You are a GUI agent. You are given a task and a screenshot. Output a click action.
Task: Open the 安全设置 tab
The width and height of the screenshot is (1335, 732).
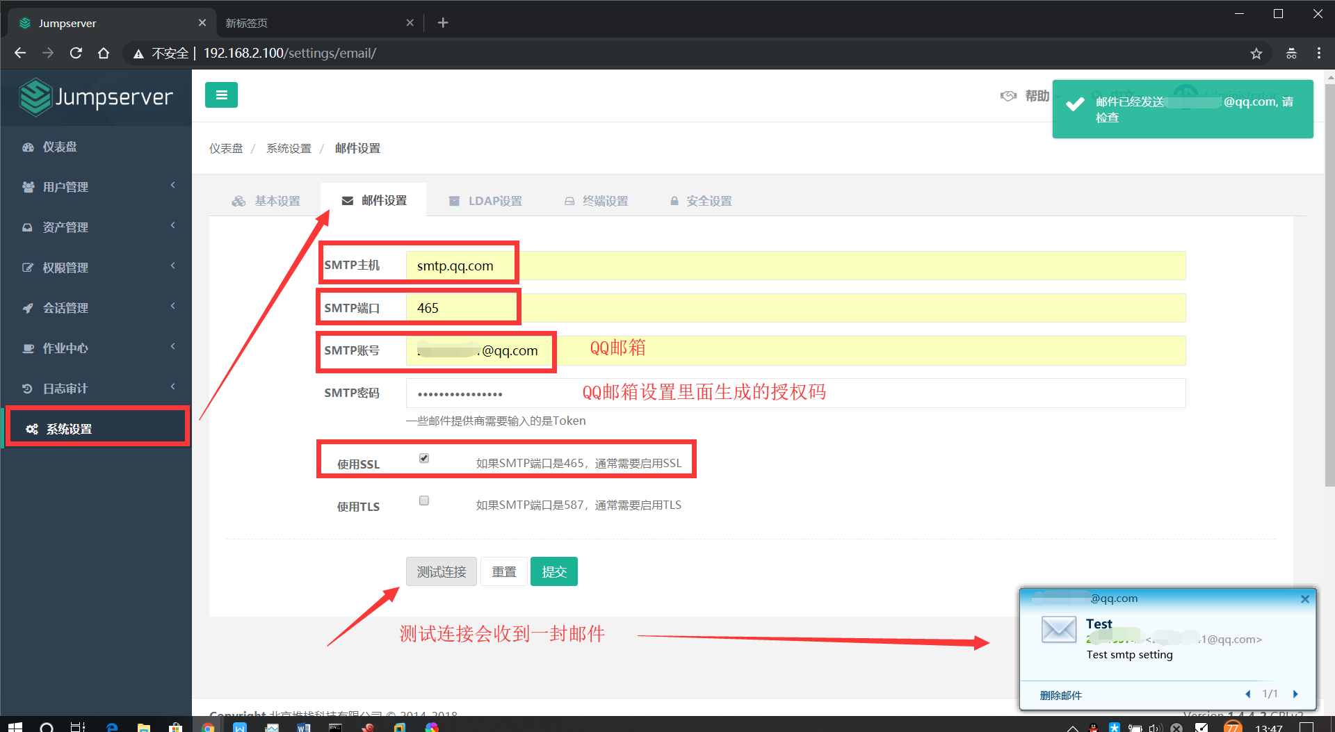pyautogui.click(x=701, y=201)
